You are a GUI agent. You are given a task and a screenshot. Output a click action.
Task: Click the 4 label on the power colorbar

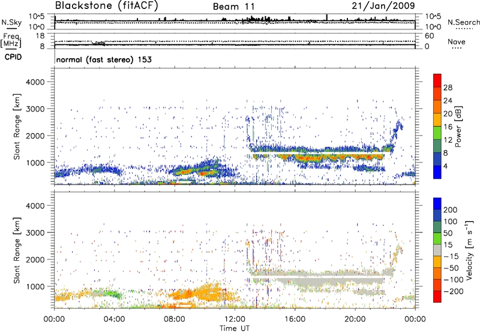[x=445, y=166]
